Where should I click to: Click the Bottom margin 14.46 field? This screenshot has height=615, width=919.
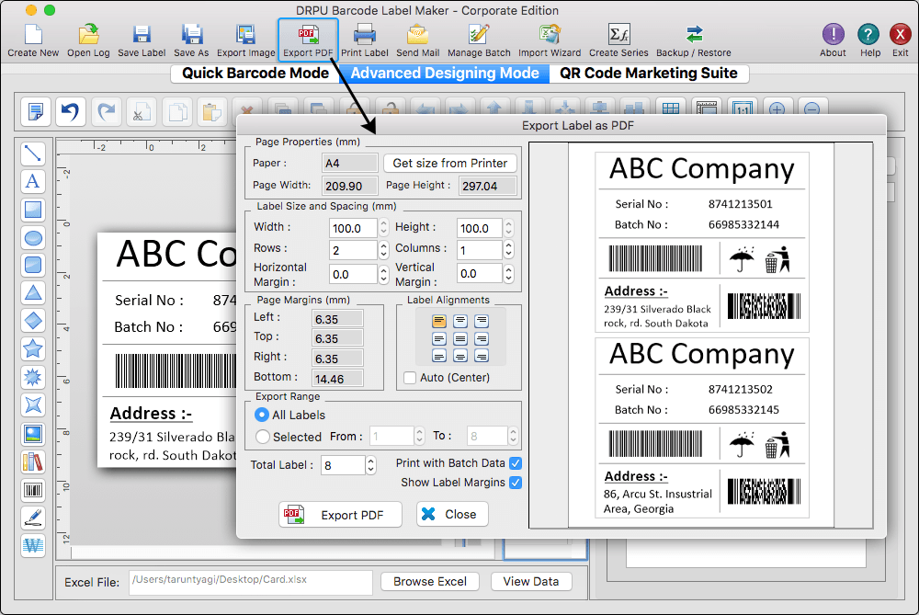point(337,379)
